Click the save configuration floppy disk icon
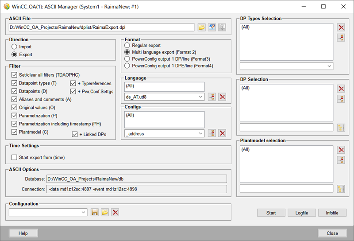Screen dimensions: 354x241 coord(95,213)
